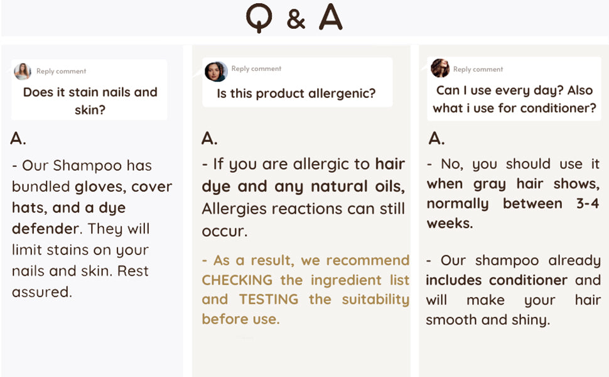Click the bold "gloves, cover hats" text

pos(123,187)
